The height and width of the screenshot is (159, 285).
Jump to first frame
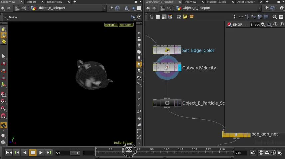9,153
